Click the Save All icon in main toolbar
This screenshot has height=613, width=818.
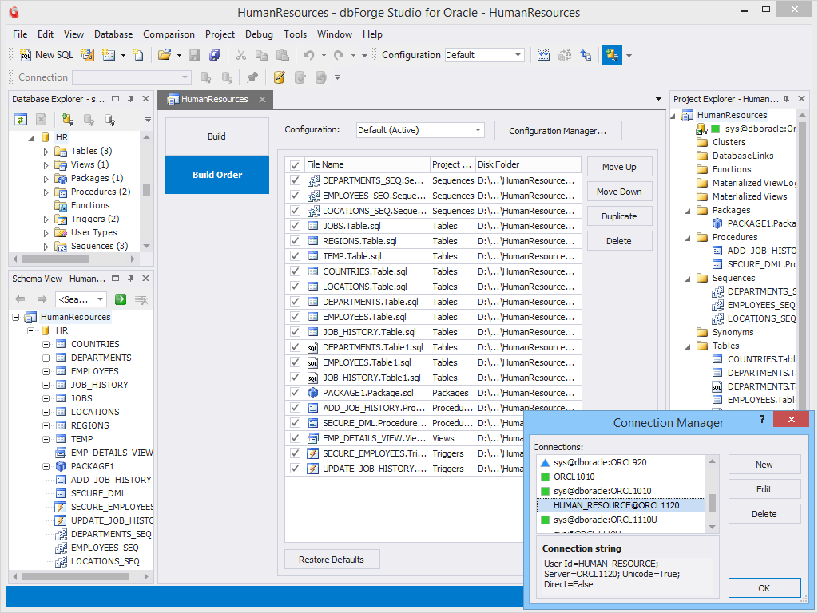tap(214, 55)
